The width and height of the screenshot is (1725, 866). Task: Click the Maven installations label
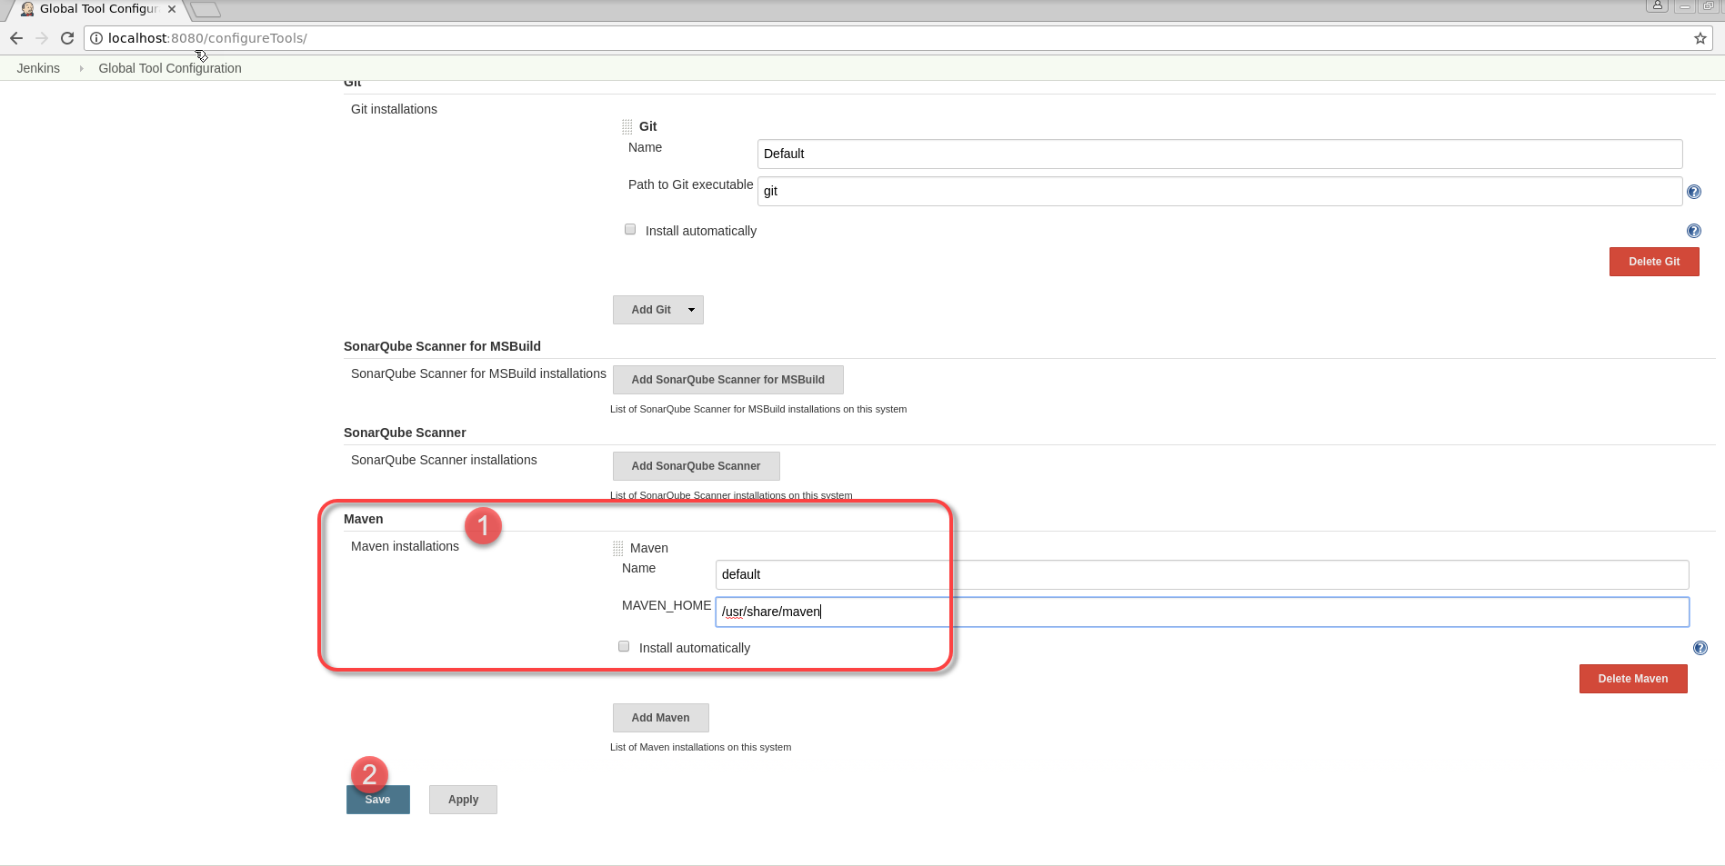coord(405,546)
